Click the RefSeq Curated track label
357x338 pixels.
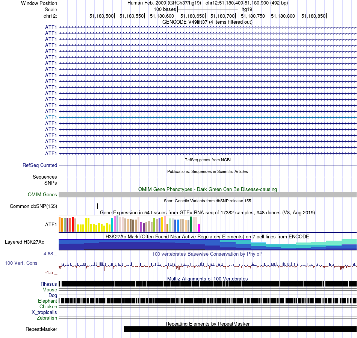(x=39, y=165)
